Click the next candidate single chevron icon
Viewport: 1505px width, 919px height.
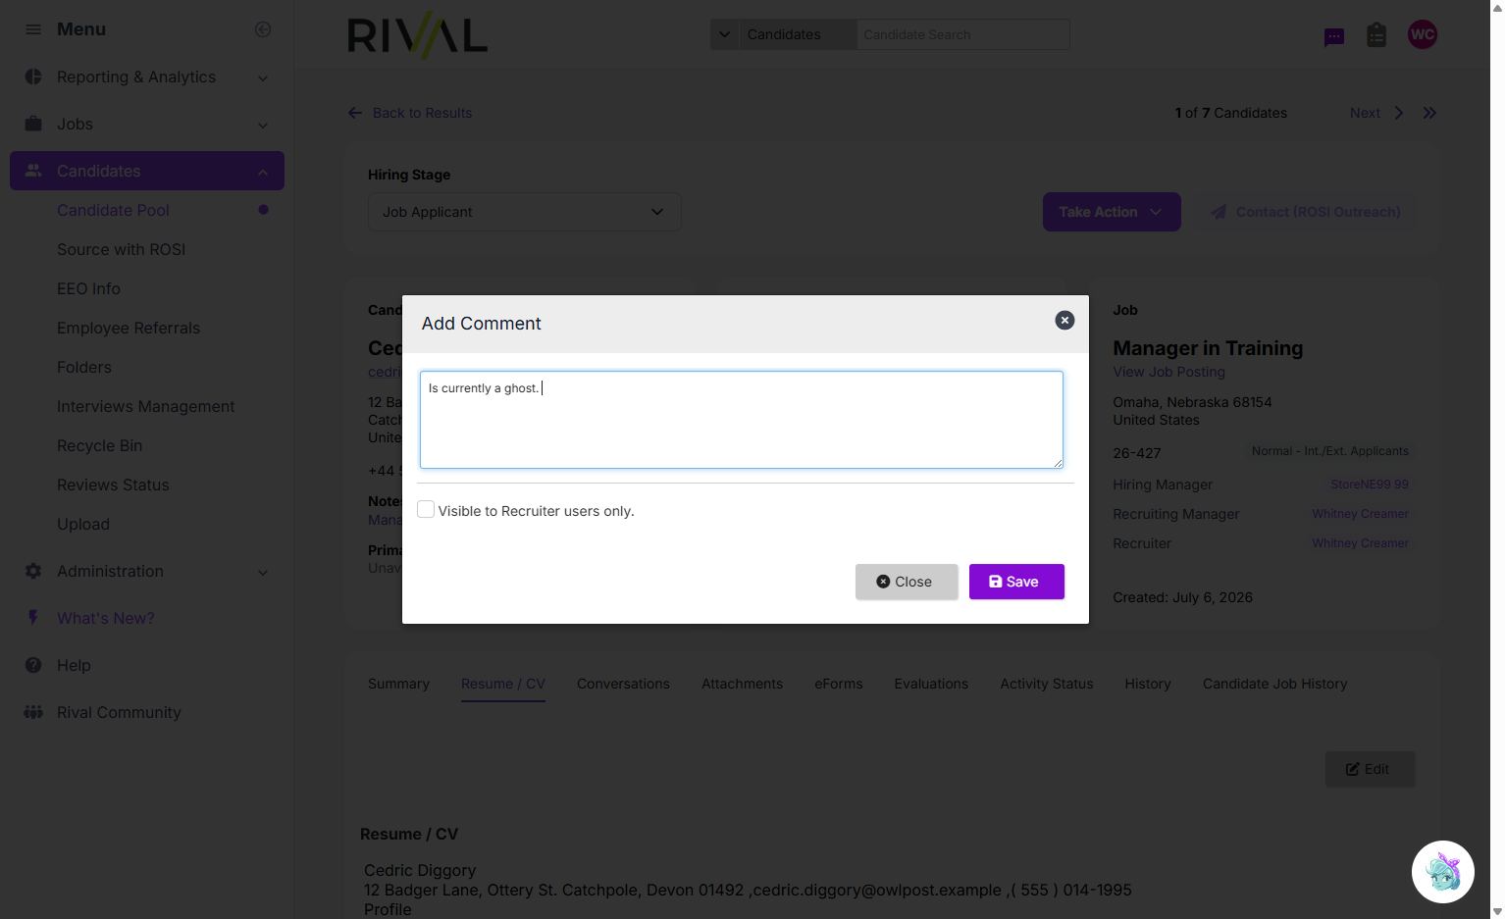click(1398, 113)
